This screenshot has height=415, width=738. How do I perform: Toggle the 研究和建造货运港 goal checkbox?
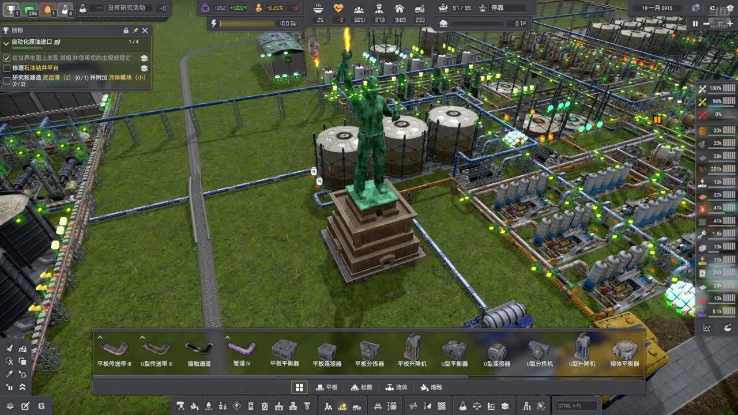click(7, 81)
